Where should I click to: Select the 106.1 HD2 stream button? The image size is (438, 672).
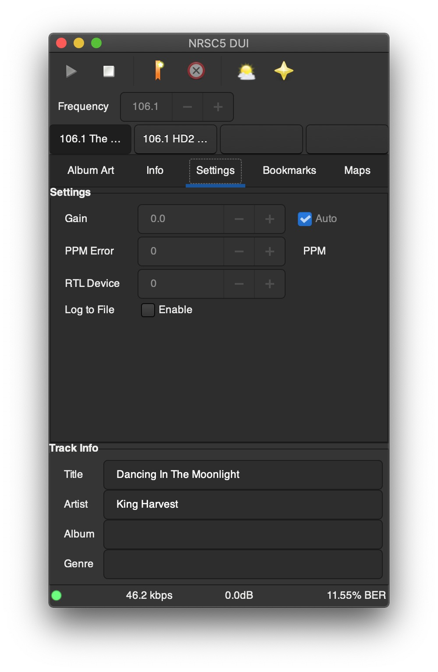pyautogui.click(x=175, y=139)
